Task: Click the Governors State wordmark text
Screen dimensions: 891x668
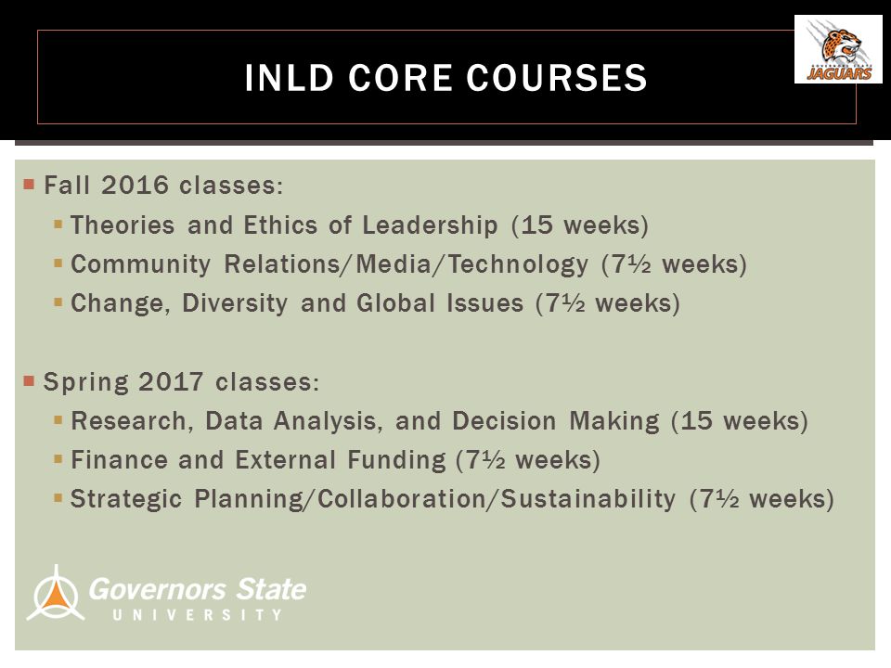Action: [x=198, y=589]
